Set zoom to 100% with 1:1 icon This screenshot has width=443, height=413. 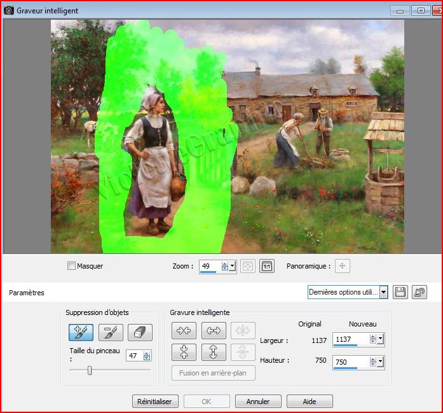click(x=267, y=266)
